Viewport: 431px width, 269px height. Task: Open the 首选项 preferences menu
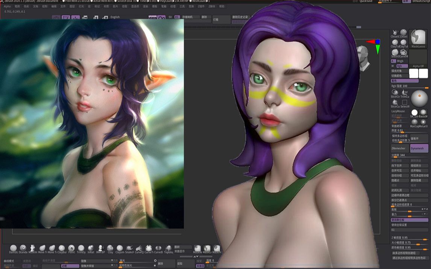point(135,6)
